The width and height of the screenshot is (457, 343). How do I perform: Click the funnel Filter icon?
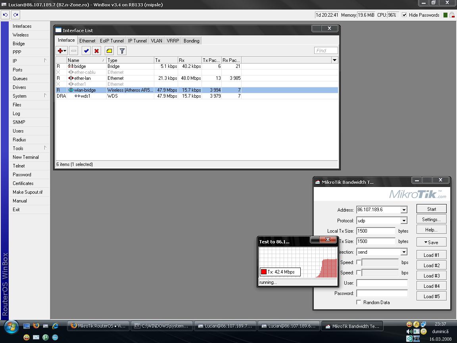pos(122,51)
